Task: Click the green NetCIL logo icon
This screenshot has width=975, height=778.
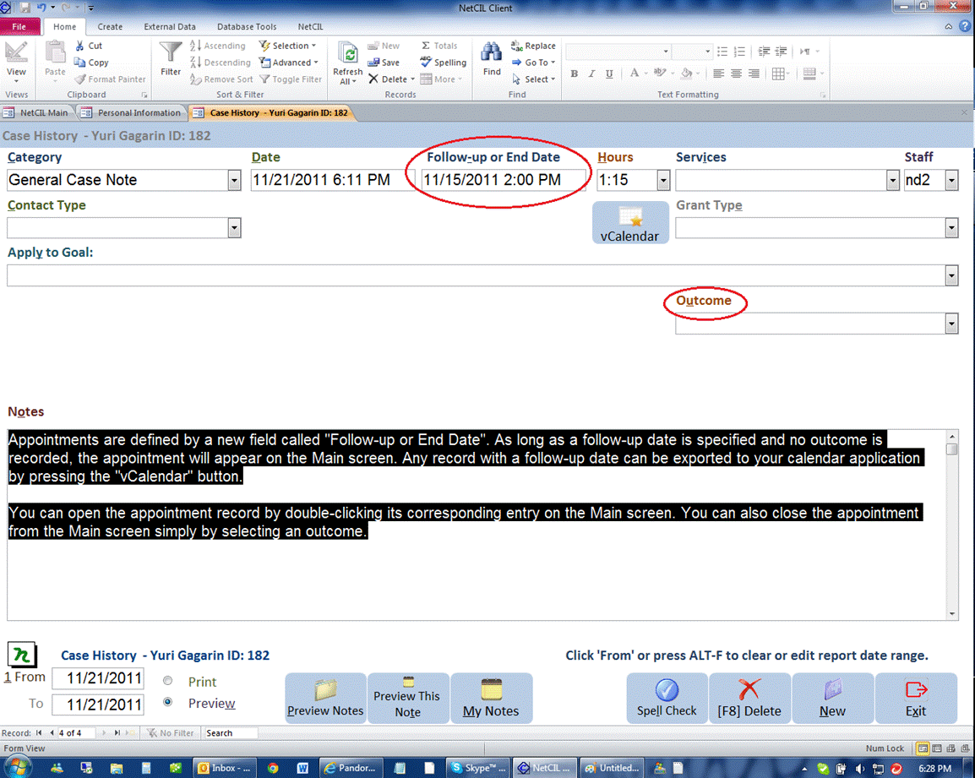Action: (22, 655)
